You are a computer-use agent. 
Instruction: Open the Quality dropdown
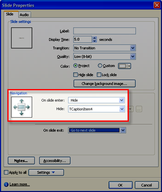point(104,56)
